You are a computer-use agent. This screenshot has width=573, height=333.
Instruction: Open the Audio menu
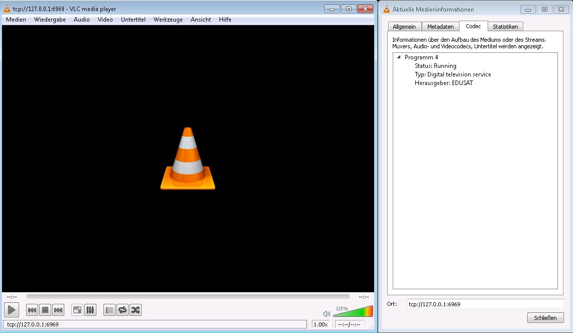click(x=81, y=20)
